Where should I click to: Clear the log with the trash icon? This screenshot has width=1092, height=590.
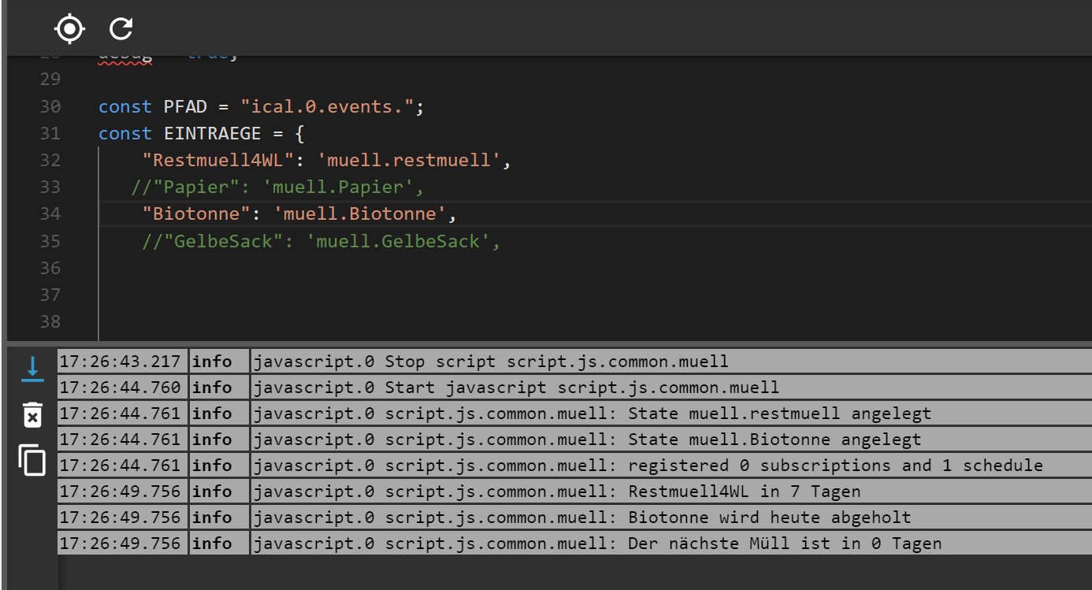(32, 414)
